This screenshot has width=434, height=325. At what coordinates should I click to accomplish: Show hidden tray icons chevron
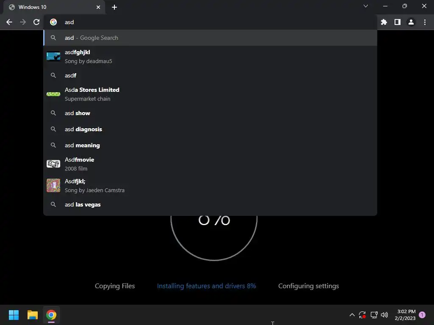[x=352, y=315]
